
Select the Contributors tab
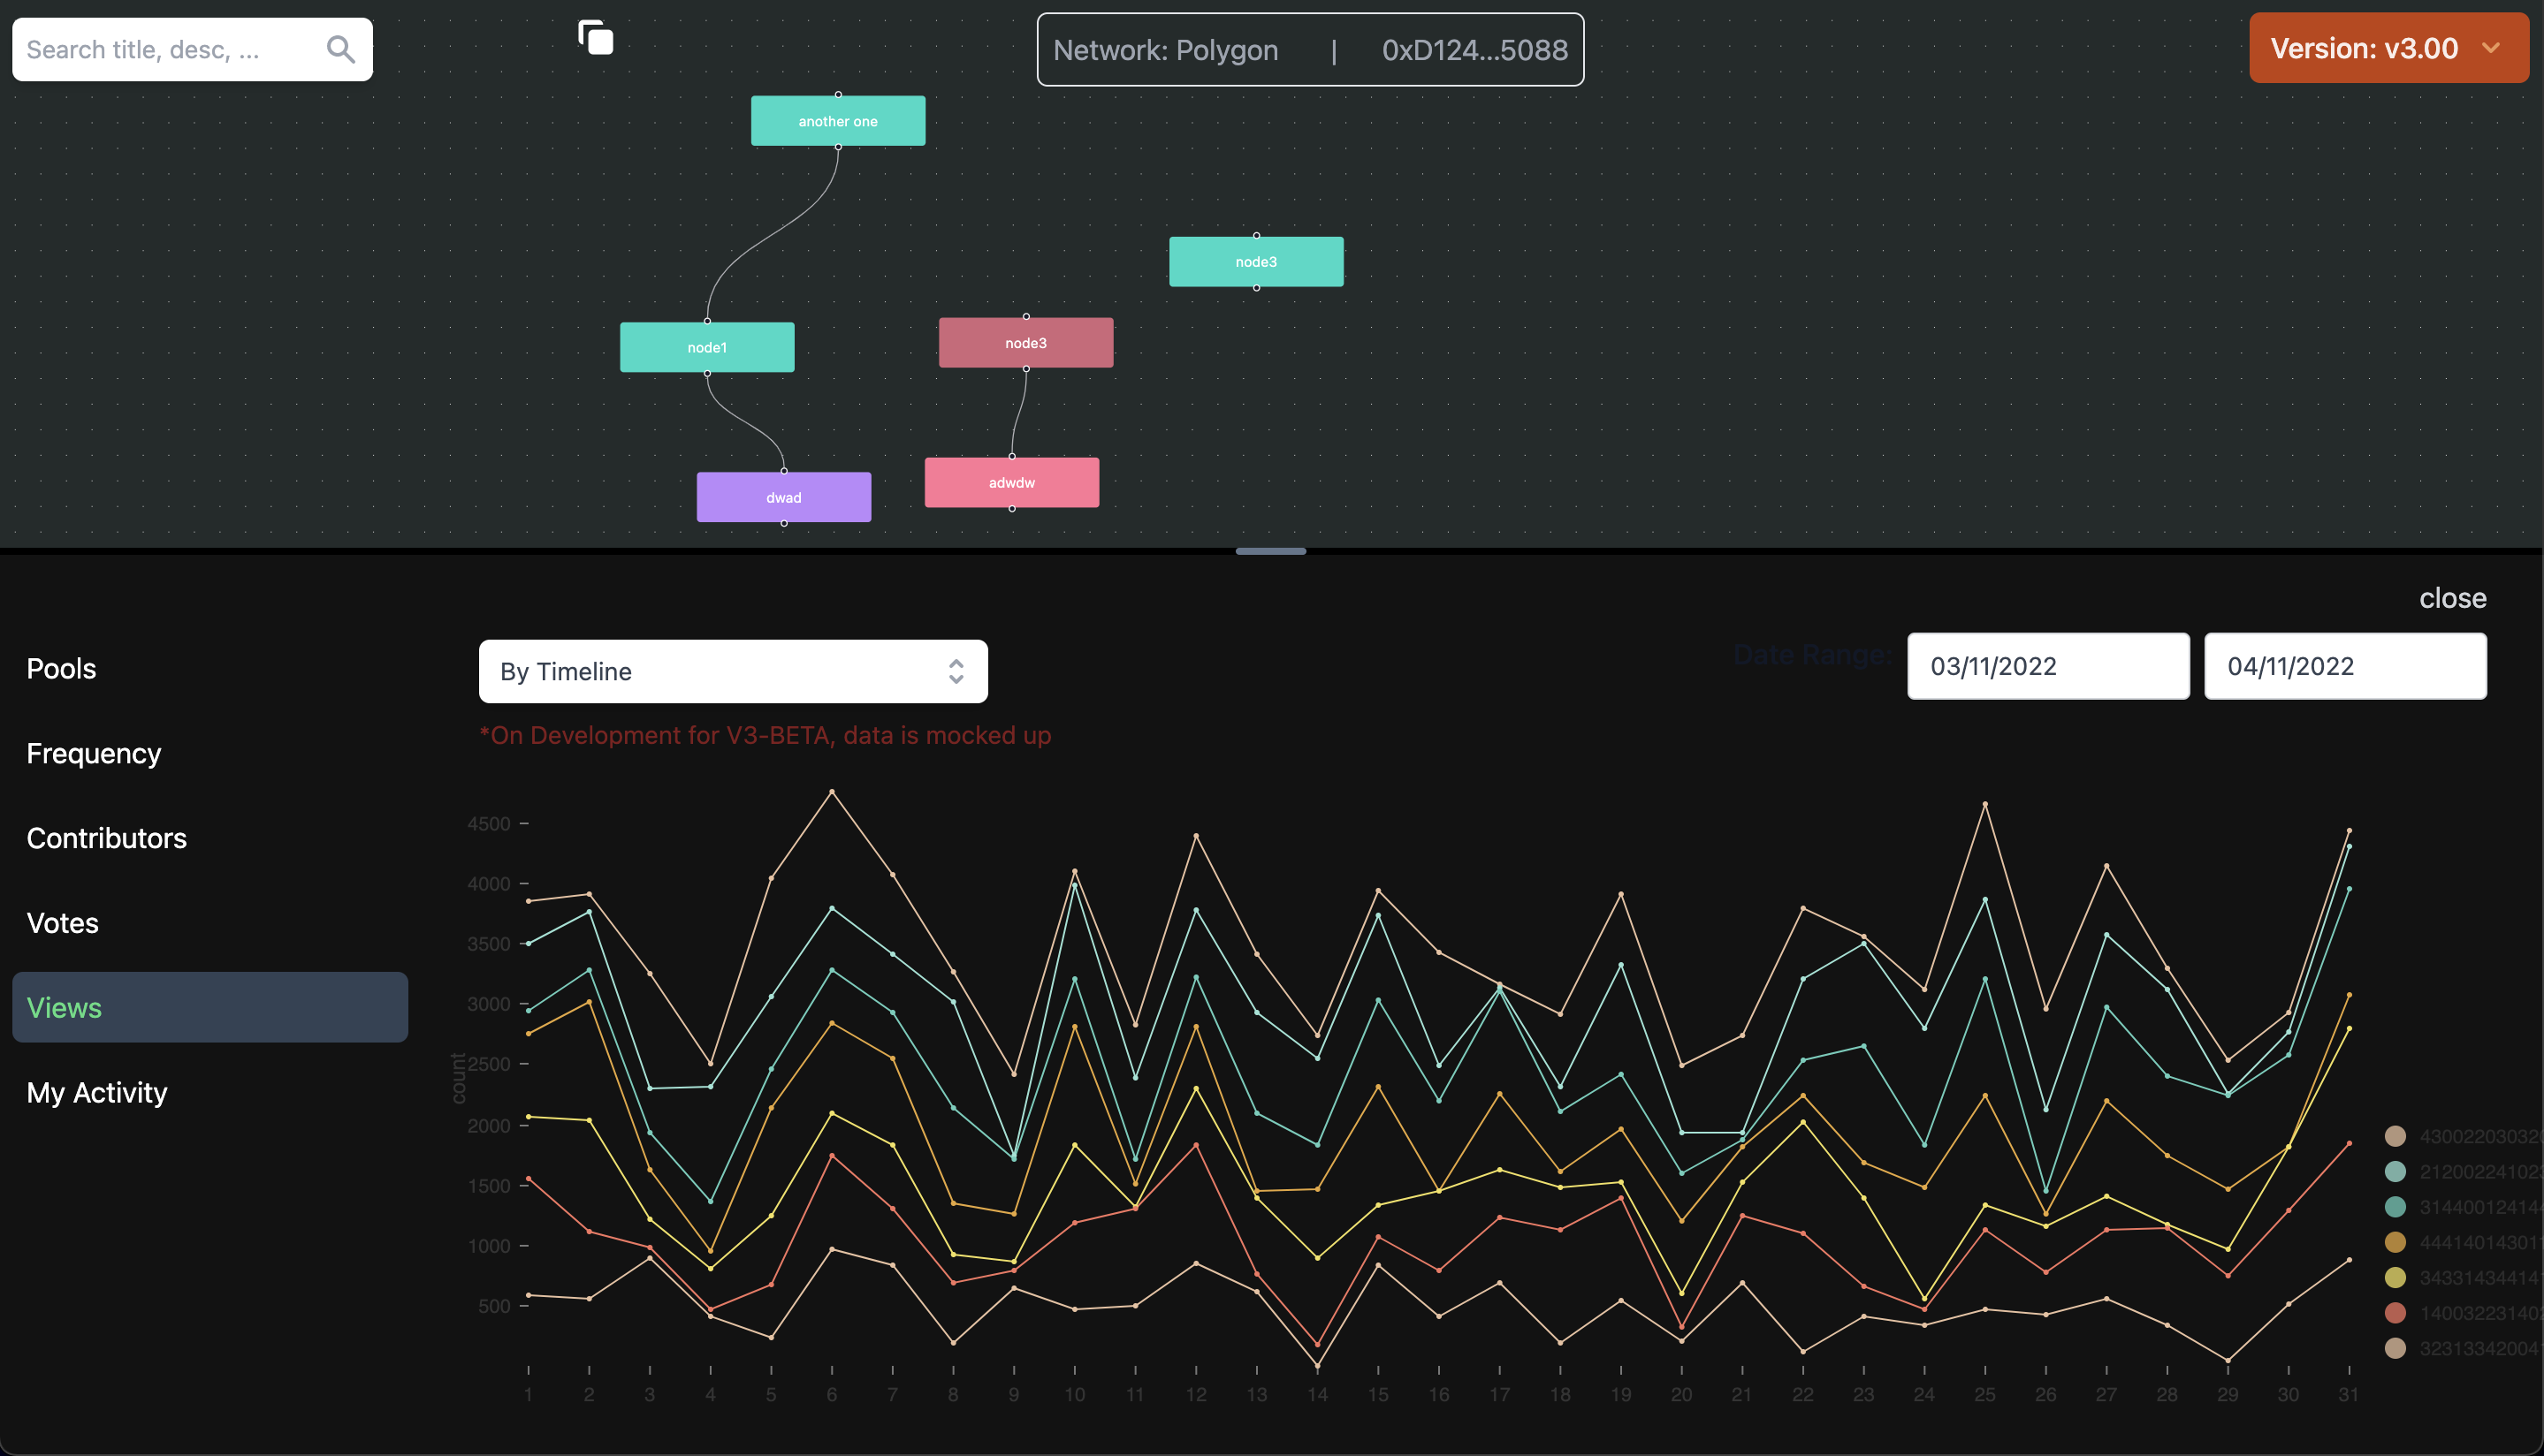coord(107,838)
